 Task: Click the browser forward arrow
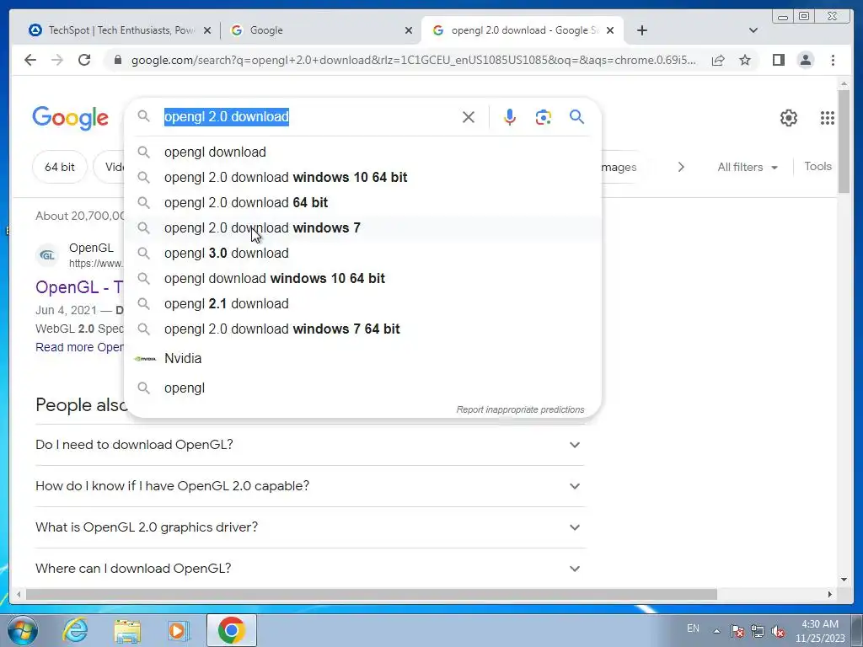click(x=57, y=60)
